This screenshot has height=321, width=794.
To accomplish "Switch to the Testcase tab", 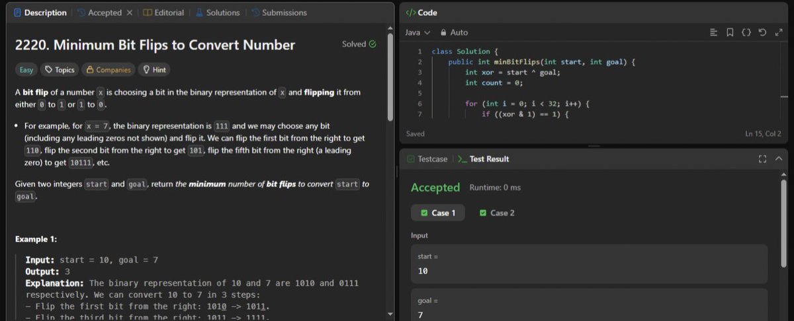I will click(x=427, y=159).
